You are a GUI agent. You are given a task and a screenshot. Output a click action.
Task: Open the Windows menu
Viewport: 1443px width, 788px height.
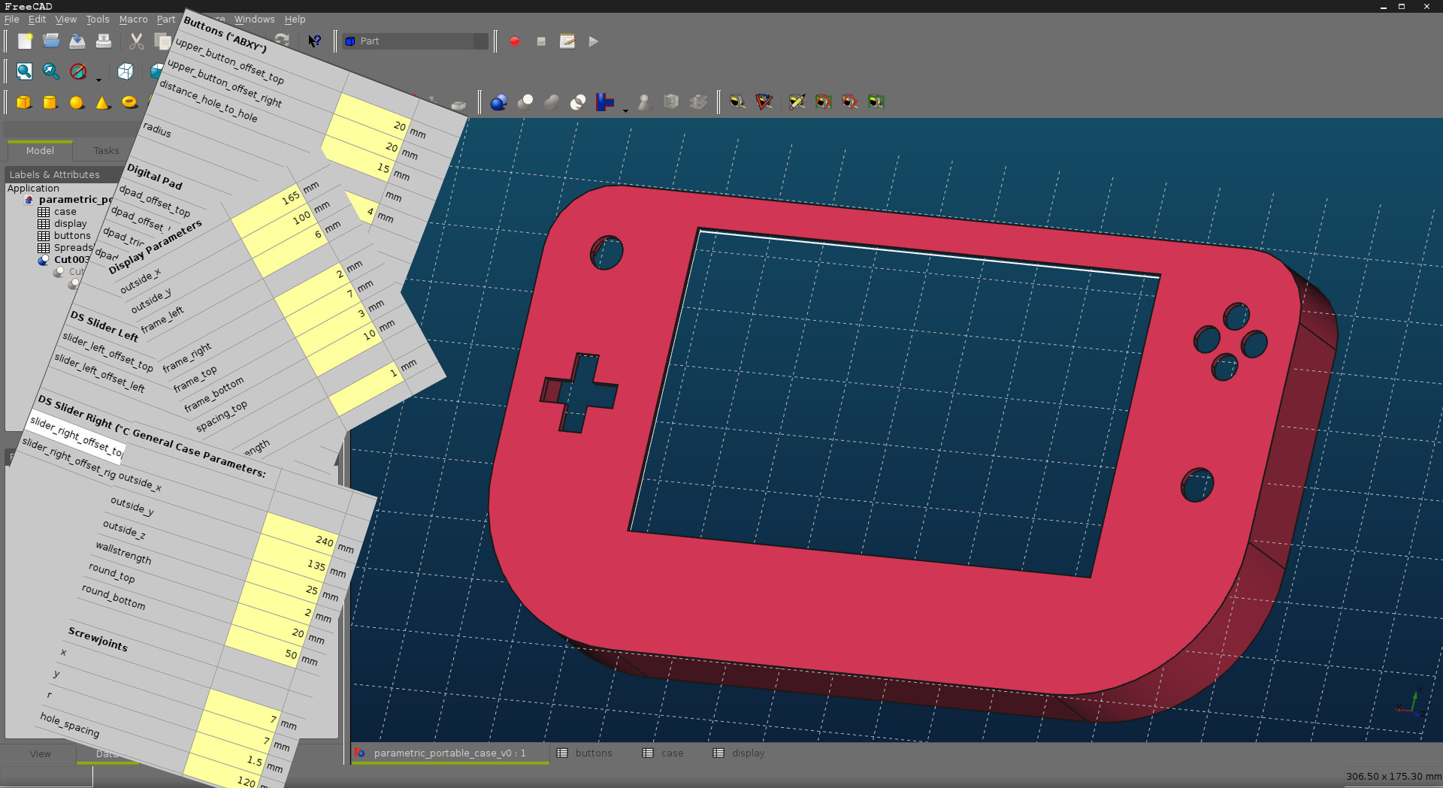point(254,20)
